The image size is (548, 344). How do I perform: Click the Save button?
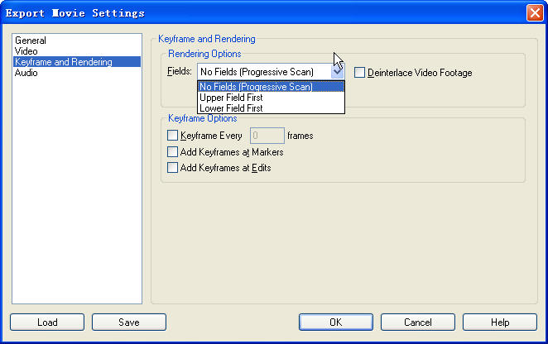(x=129, y=322)
